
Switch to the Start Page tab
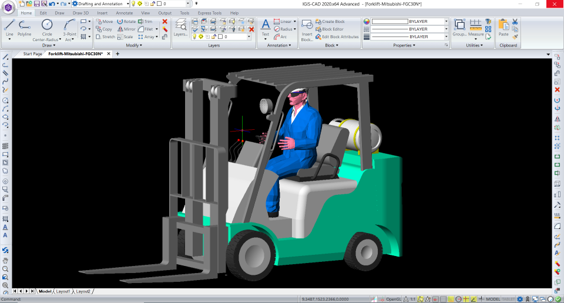(32, 54)
